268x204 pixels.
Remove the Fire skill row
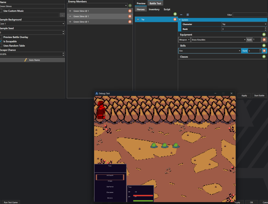(264, 51)
